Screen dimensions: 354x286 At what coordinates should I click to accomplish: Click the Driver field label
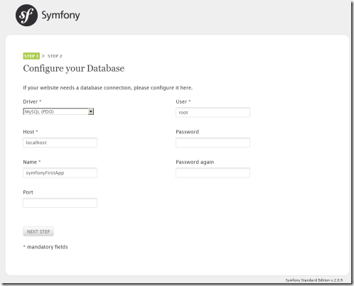32,101
